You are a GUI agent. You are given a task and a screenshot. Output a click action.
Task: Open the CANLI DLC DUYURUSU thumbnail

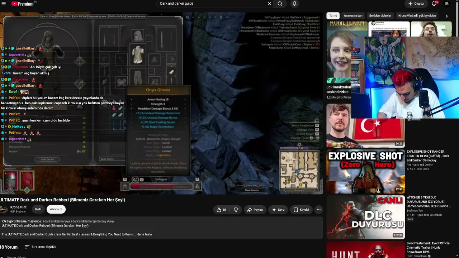pos(365,217)
